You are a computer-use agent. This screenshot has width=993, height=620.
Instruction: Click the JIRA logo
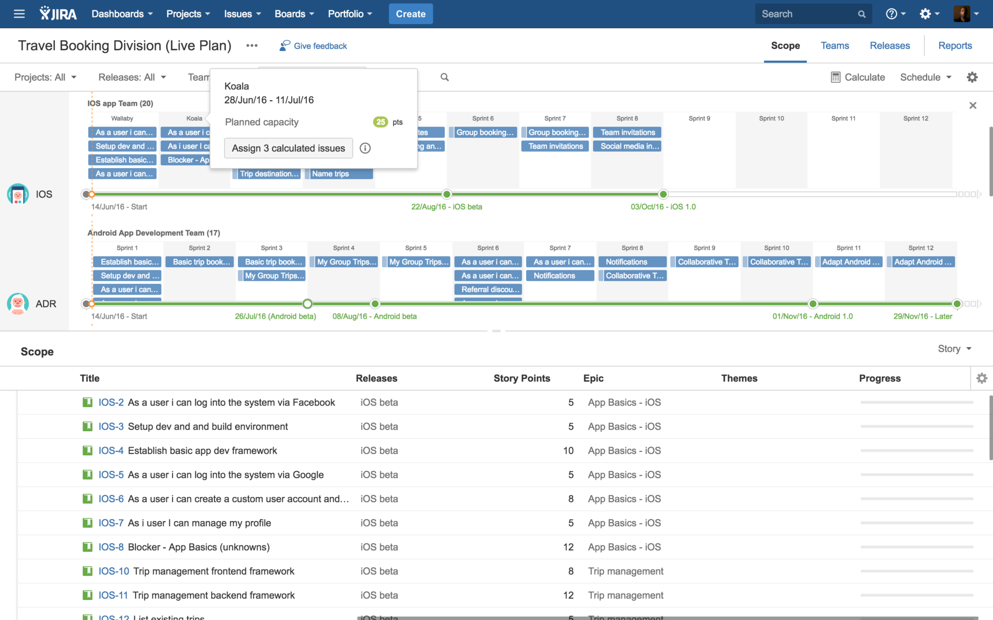tap(58, 14)
